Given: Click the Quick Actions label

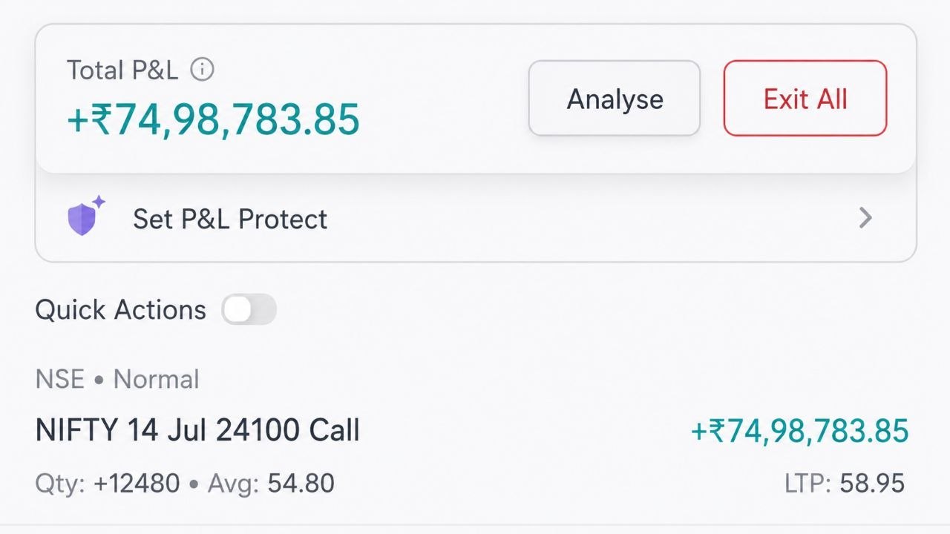Looking at the screenshot, I should [x=121, y=310].
